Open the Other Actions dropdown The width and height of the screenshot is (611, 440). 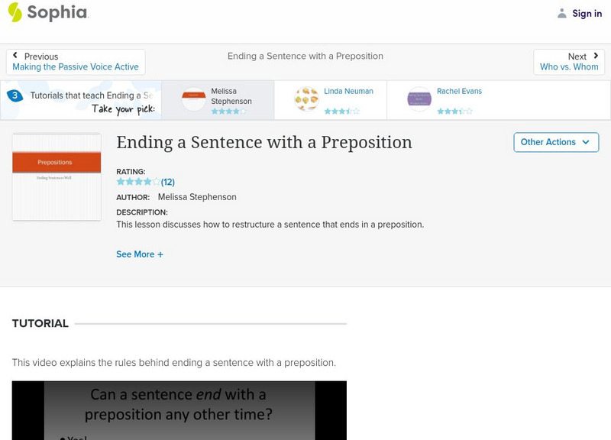(x=555, y=142)
